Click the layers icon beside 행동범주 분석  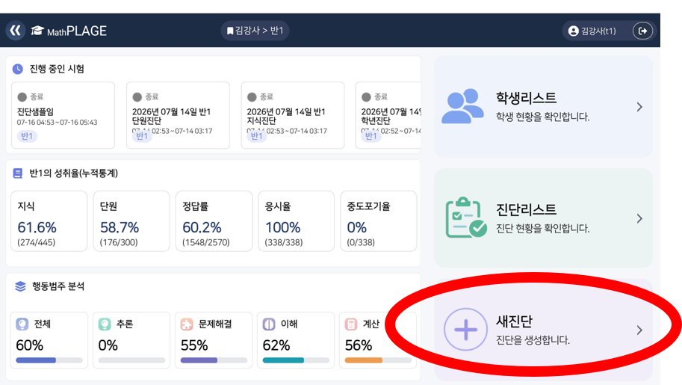pyautogui.click(x=20, y=286)
